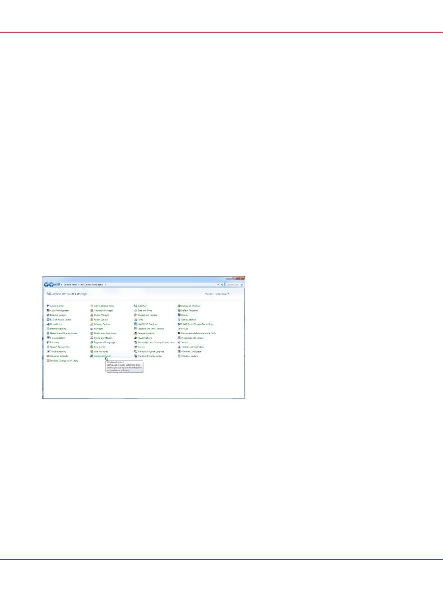Viewport: 443px width, 591px height.
Task: Open Programs and Features
Action: click(x=190, y=338)
